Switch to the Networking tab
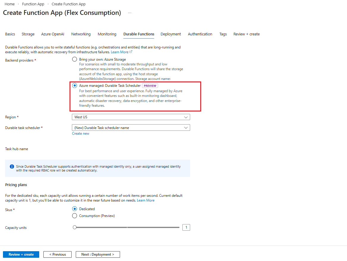The height and width of the screenshot is (261, 347). pos(81,34)
